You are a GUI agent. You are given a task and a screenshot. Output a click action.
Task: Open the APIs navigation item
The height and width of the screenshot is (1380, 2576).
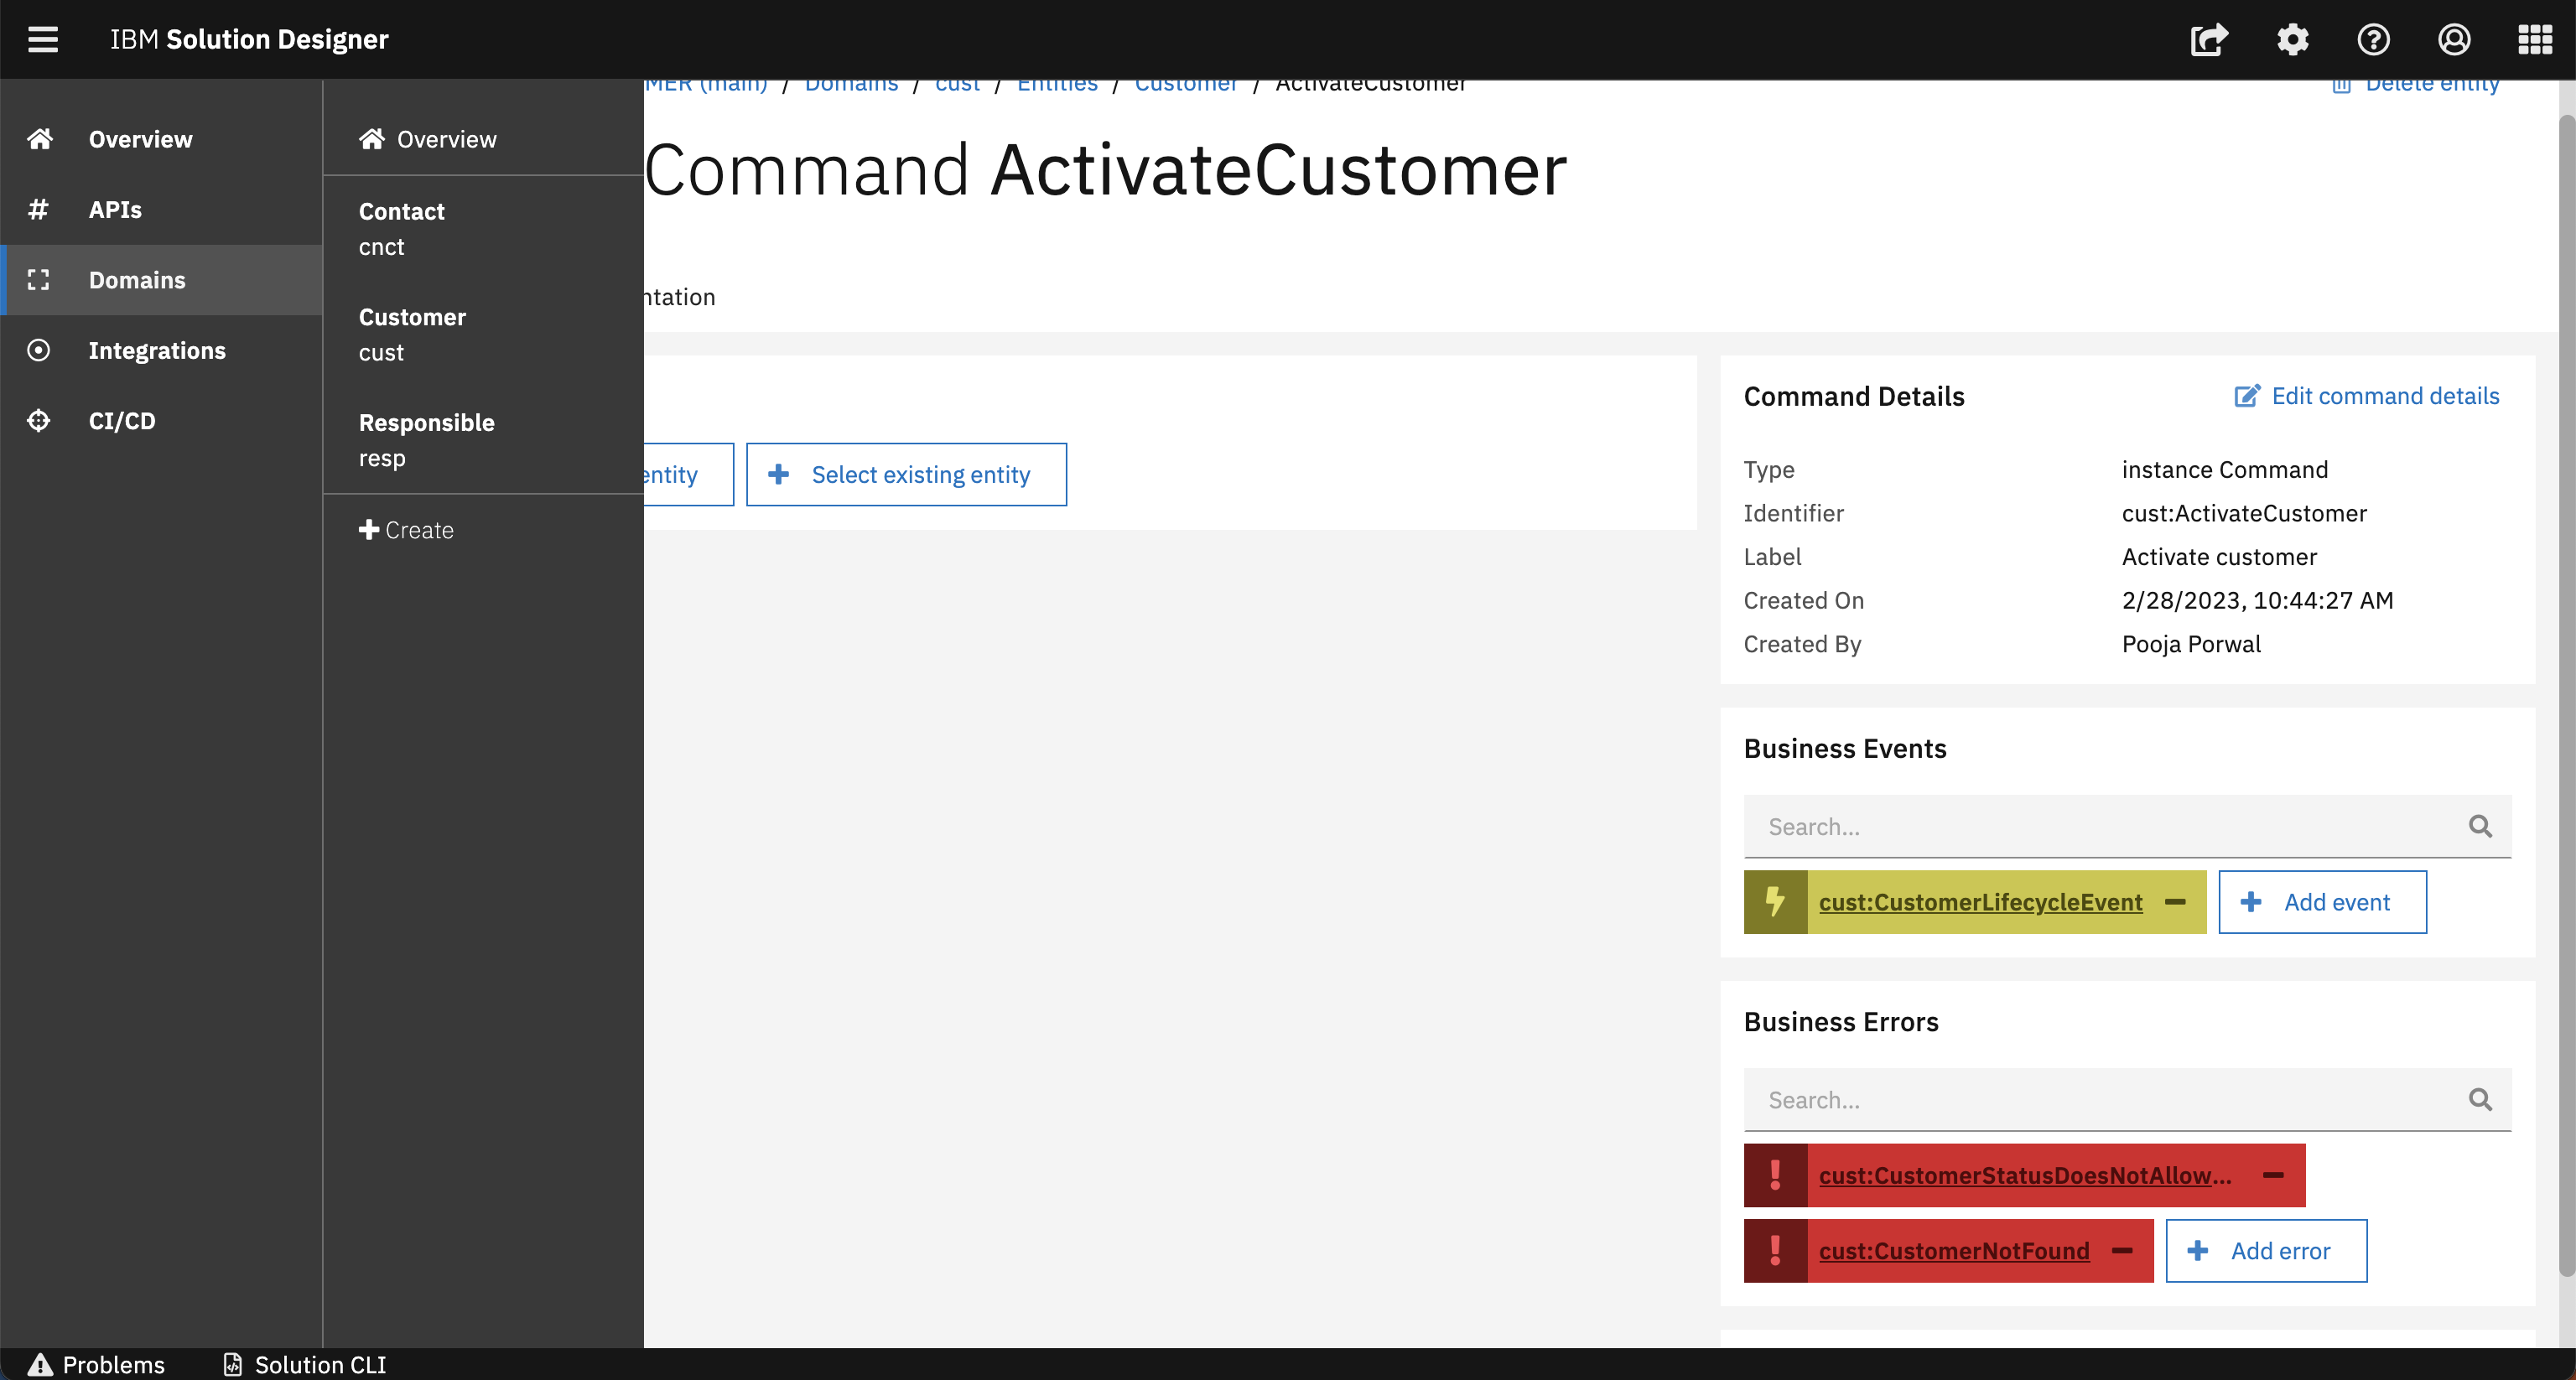(115, 210)
